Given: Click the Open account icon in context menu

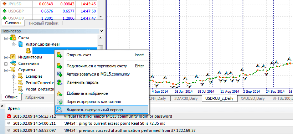Looking at the screenshot, I should click(x=60, y=55).
